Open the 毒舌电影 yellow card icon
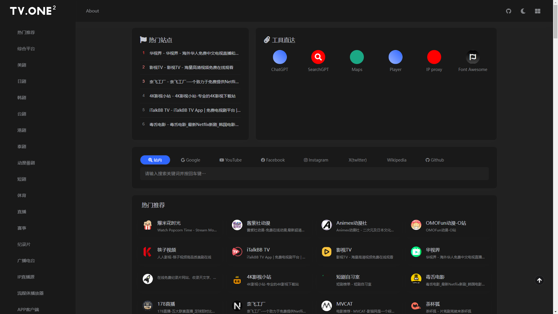This screenshot has width=558, height=314. (416, 279)
